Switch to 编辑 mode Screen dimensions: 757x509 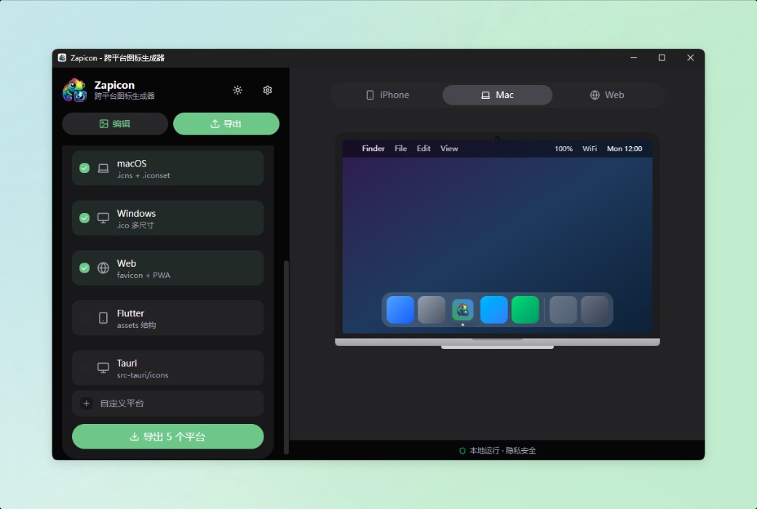point(114,124)
